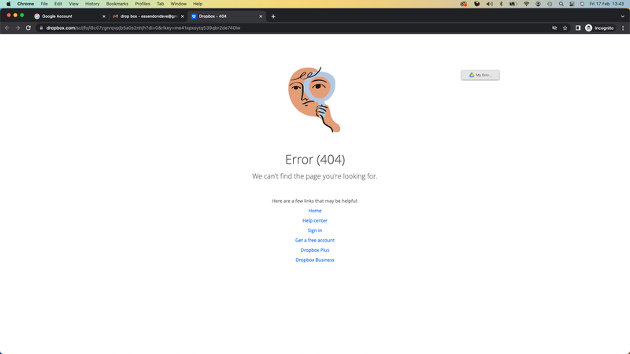Click the 404 magnifying glass illustration
The width and height of the screenshot is (630, 354).
click(x=314, y=100)
